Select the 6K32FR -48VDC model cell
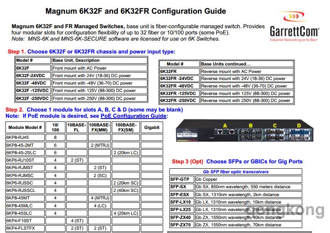The image size is (330, 233). [179, 86]
